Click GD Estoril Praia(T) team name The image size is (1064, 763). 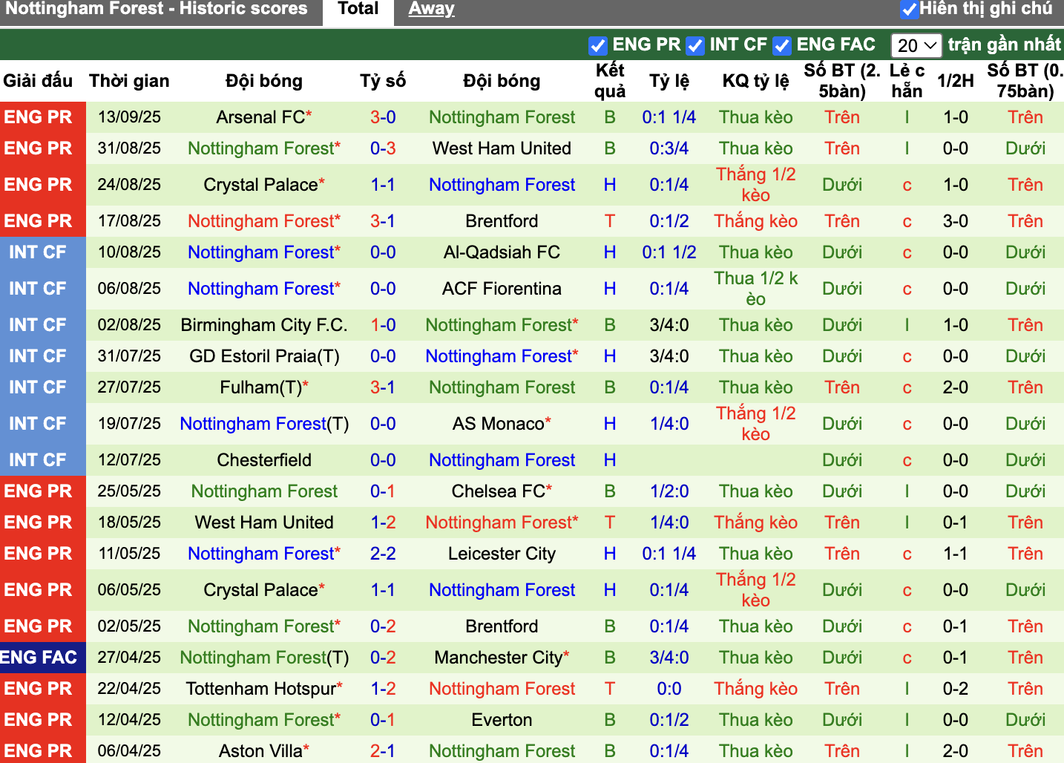tap(264, 356)
